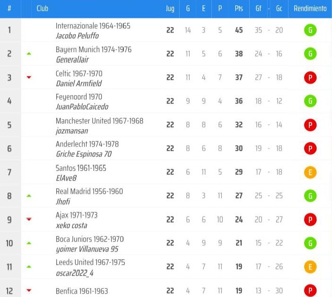The image size is (332, 297).
Task: Click Leeds United's orange E form badge
Action: [x=310, y=267]
